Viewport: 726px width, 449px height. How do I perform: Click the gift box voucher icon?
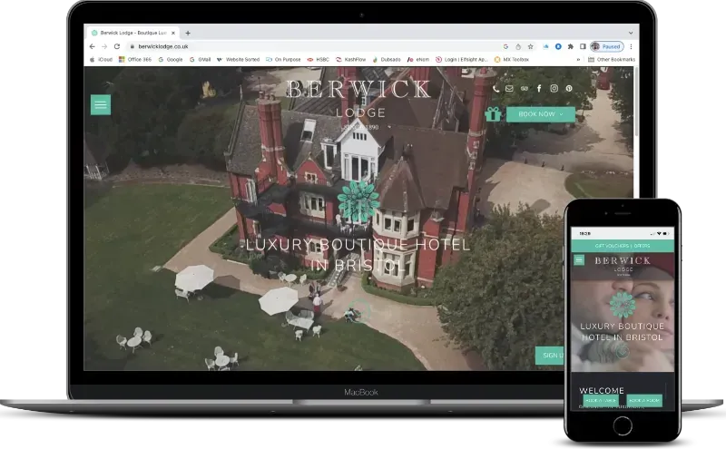click(x=493, y=114)
